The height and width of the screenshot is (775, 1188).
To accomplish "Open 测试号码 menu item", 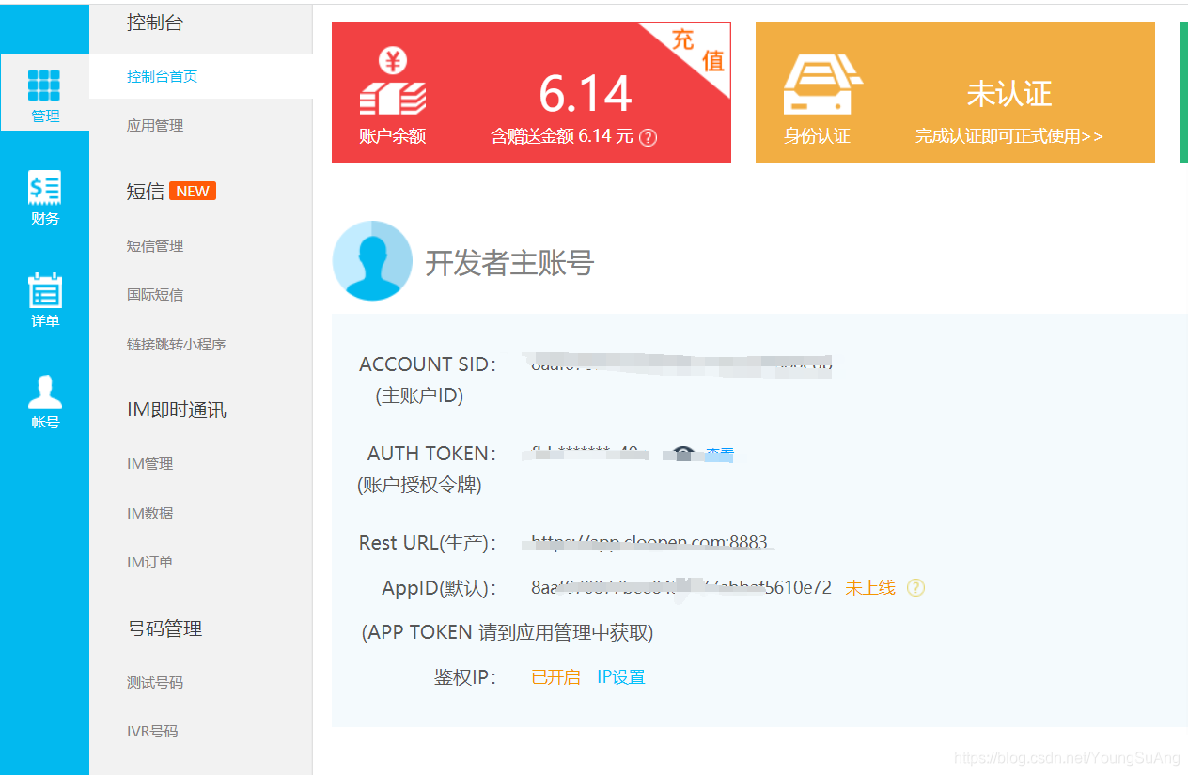I will click(155, 683).
